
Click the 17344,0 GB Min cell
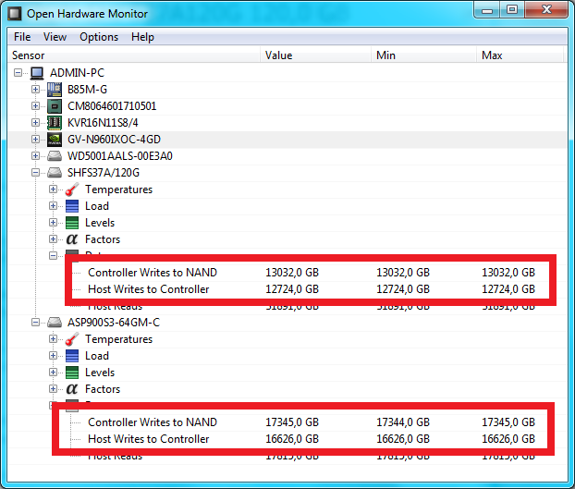point(403,422)
